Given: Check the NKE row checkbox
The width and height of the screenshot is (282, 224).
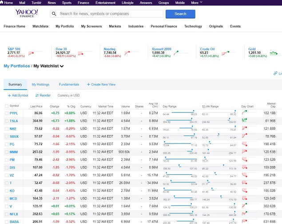Looking at the screenshot, I should (x=7, y=129).
